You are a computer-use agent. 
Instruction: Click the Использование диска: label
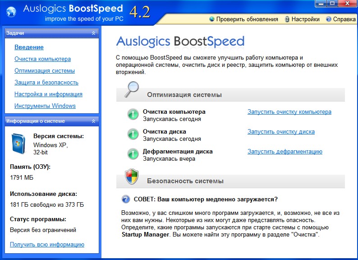pyautogui.click(x=43, y=194)
